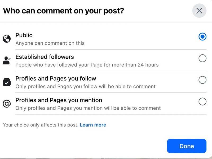Viewport: 212px width, 159px height.
Task: Select the "Profiles and Pages you follow" label
Action: (x=56, y=78)
